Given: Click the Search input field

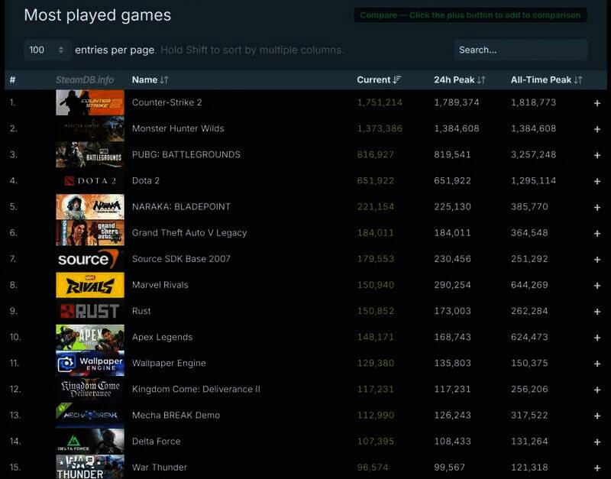Looking at the screenshot, I should (x=520, y=49).
